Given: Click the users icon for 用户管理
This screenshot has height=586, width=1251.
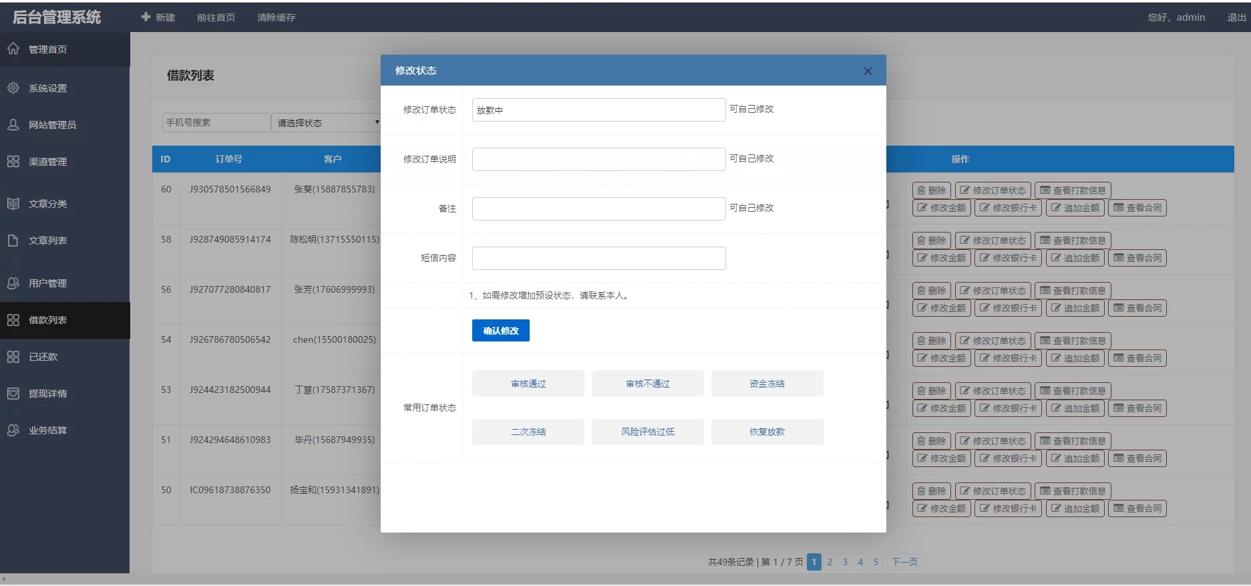Looking at the screenshot, I should (13, 283).
